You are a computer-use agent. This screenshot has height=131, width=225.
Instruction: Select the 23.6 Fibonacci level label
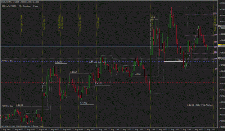216,59
